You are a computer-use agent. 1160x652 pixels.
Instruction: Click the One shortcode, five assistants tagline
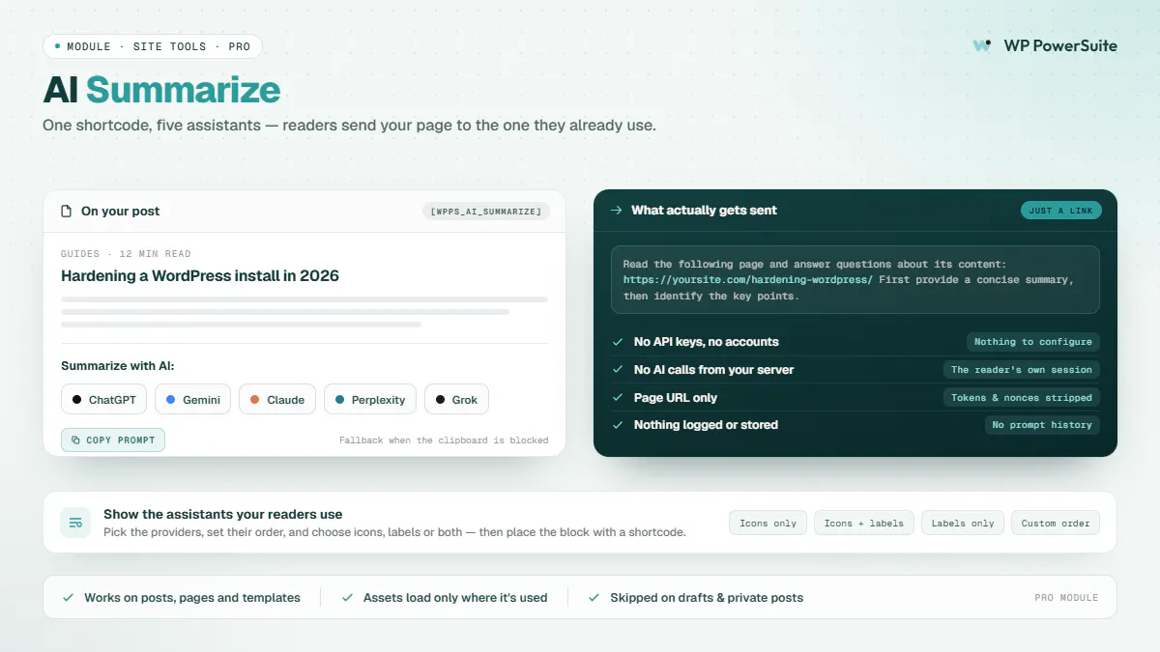tap(349, 126)
